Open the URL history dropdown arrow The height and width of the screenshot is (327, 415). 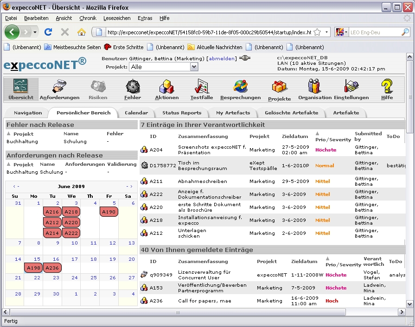click(x=327, y=32)
